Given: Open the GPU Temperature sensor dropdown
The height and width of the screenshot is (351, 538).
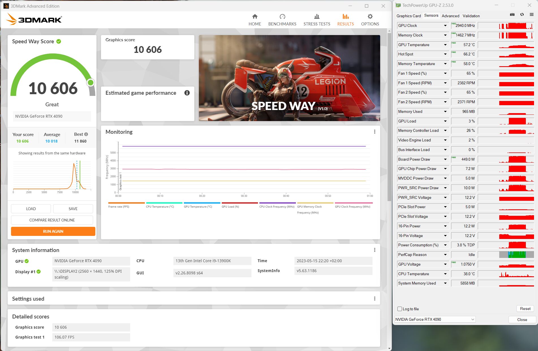Looking at the screenshot, I should pyautogui.click(x=445, y=45).
